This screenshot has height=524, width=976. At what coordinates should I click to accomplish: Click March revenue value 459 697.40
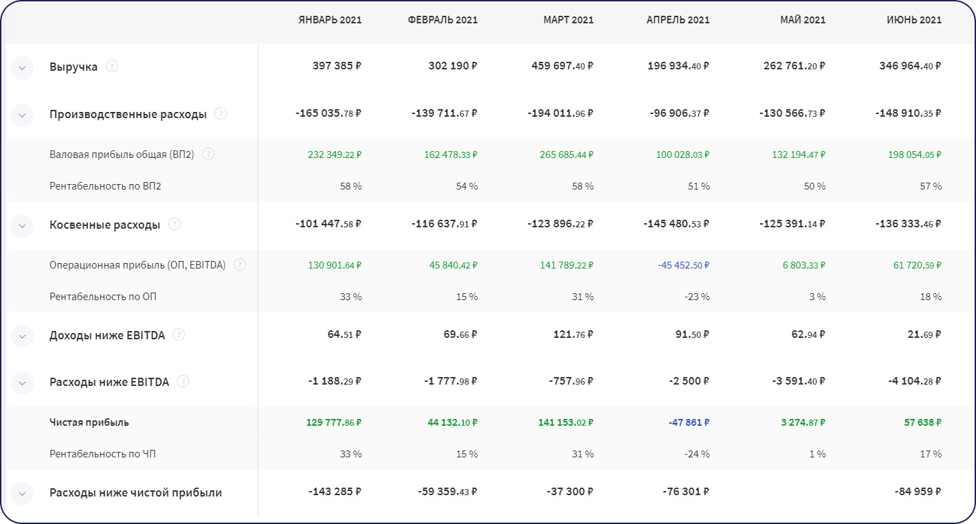pyautogui.click(x=562, y=67)
